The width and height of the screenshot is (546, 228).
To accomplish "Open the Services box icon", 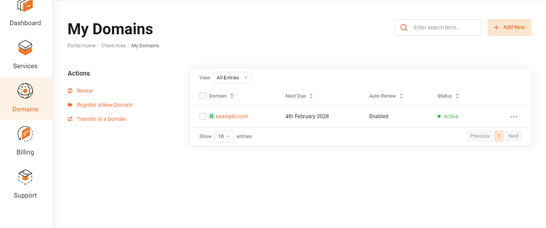I will [25, 48].
